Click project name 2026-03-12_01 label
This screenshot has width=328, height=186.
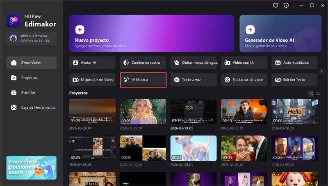coord(232,128)
